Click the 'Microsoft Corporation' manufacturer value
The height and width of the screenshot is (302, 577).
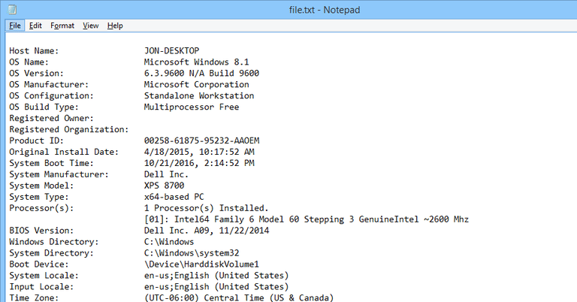[x=197, y=84]
